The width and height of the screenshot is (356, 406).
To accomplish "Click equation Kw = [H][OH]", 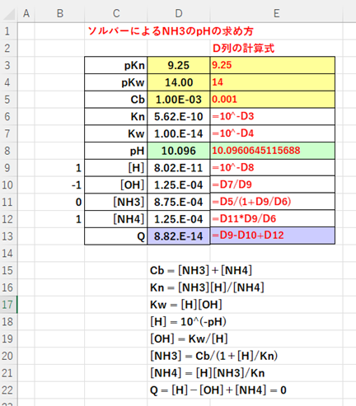I will coord(186,305).
